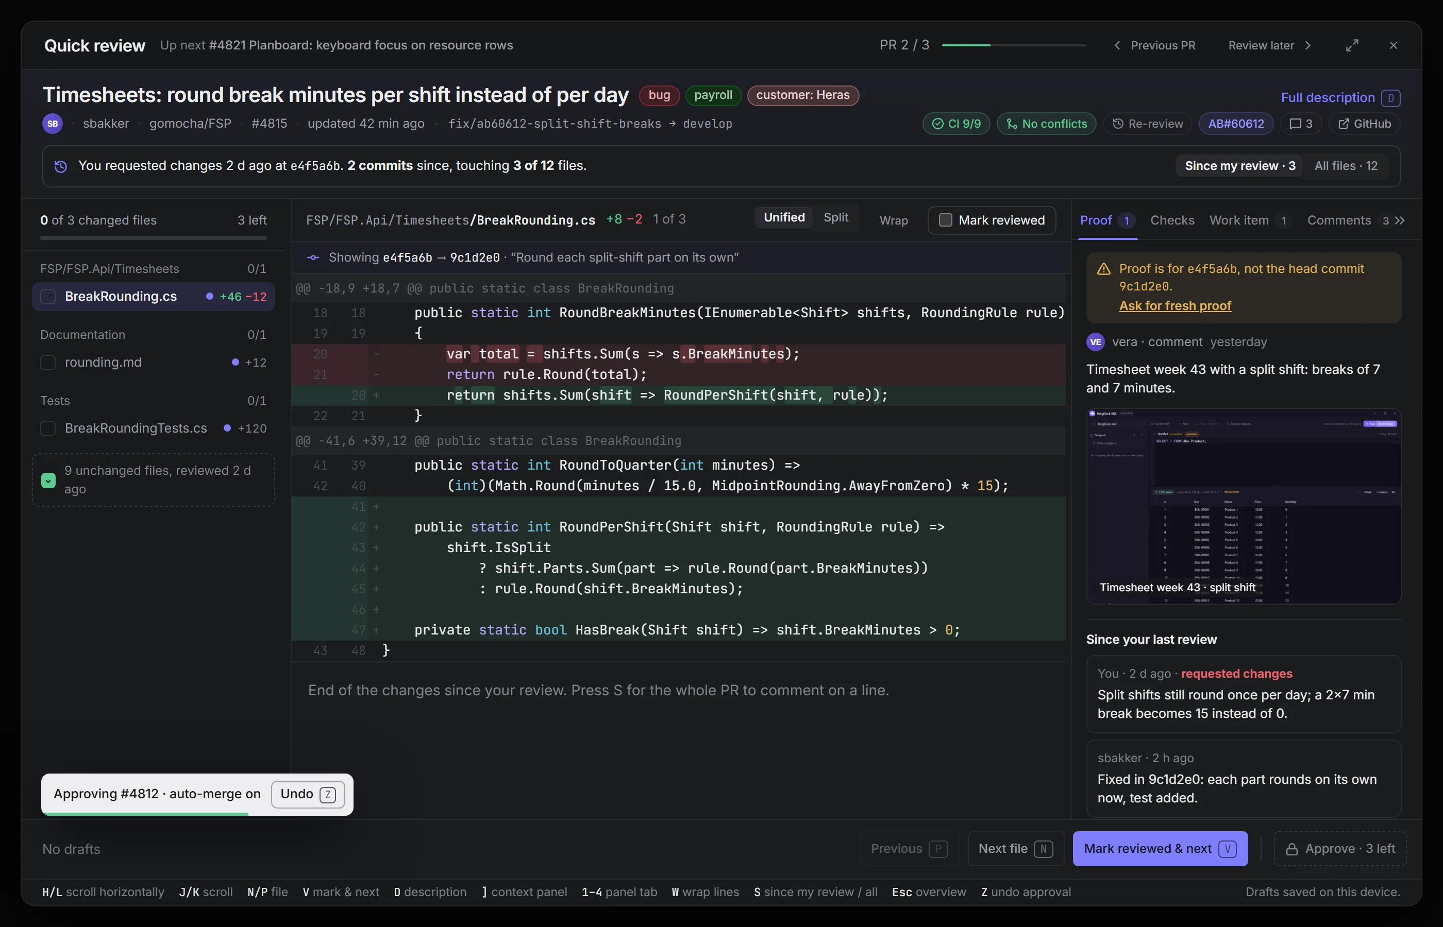This screenshot has height=927, width=1443.
Task: Request a Re-review
Action: [x=1147, y=124]
